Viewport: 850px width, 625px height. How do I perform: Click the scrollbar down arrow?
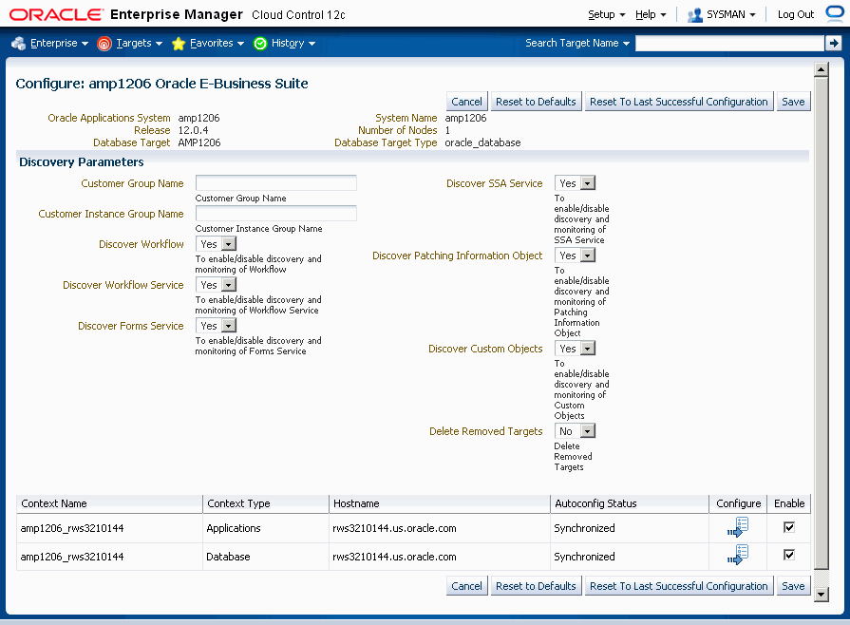pyautogui.click(x=822, y=594)
